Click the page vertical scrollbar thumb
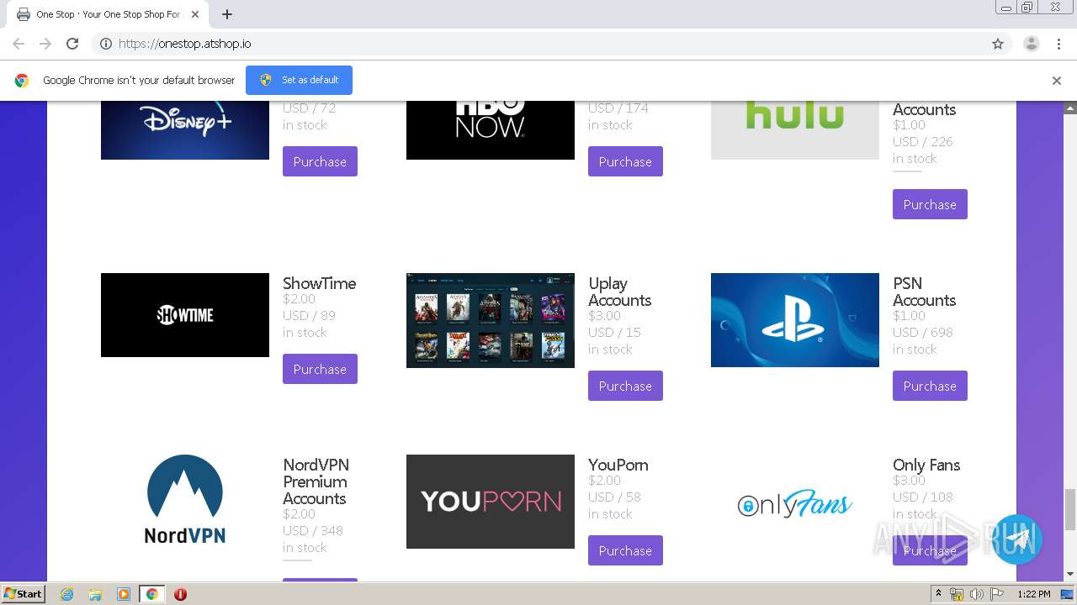The image size is (1077, 605). coord(1070,509)
